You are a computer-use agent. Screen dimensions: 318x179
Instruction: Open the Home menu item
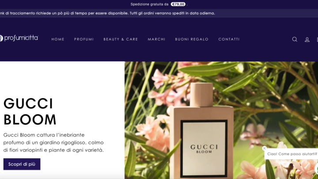[58, 39]
